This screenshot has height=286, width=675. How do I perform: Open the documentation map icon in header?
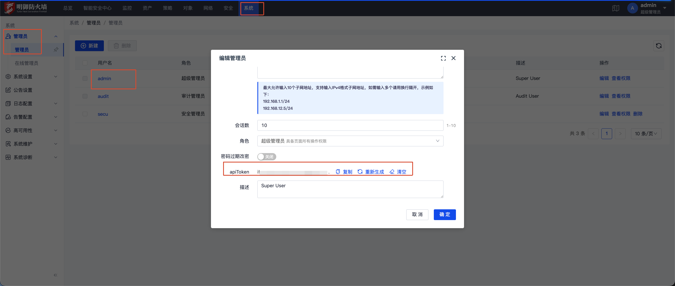point(616,8)
